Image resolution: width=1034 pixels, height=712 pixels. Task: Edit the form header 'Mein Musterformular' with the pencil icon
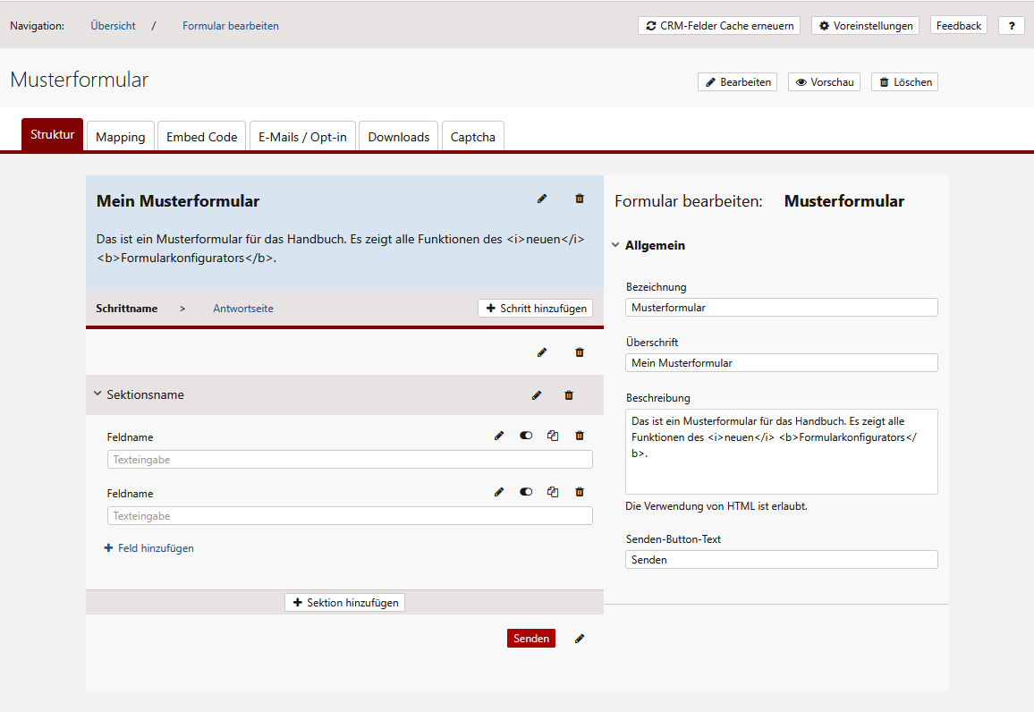point(542,199)
